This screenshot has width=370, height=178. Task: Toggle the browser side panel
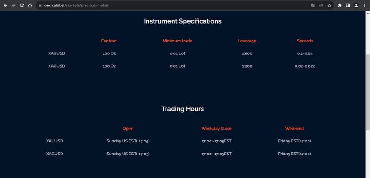click(x=348, y=6)
